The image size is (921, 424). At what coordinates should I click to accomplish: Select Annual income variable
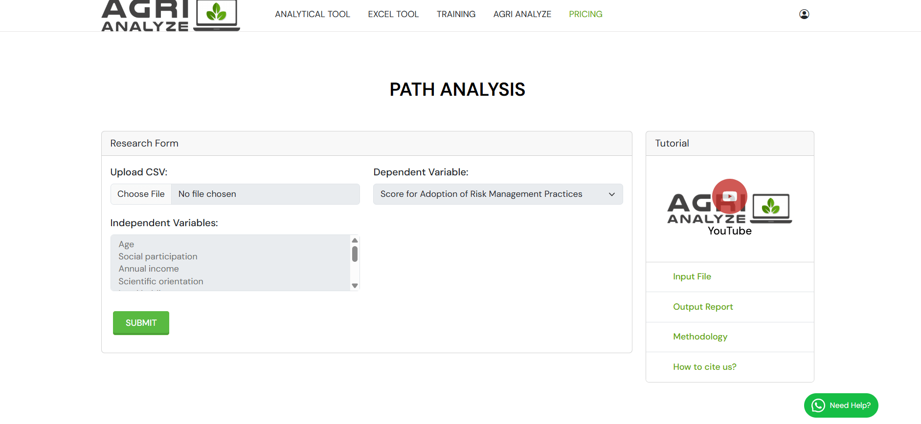point(149,269)
